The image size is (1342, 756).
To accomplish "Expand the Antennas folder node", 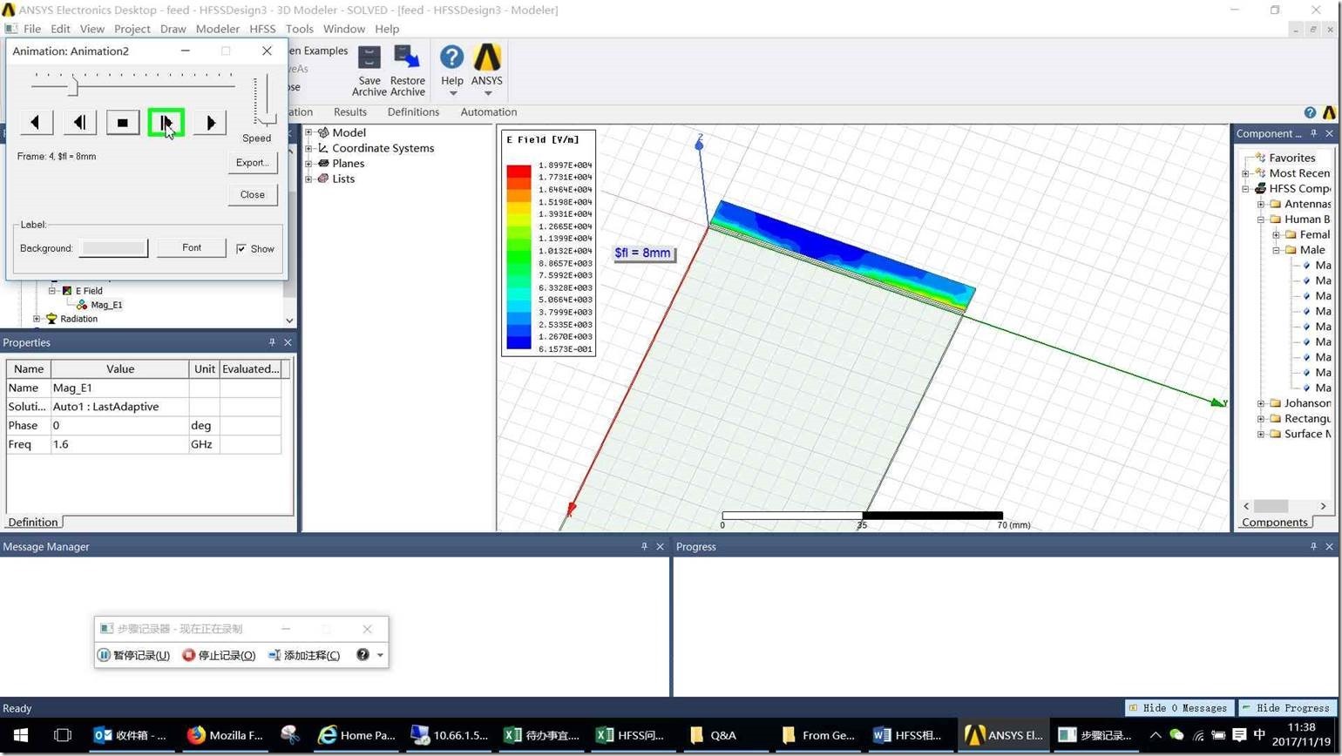I will [1261, 204].
